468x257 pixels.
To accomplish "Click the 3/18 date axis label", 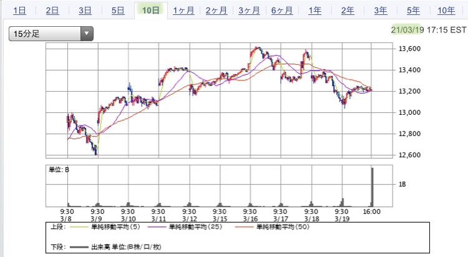I will coord(311,219).
